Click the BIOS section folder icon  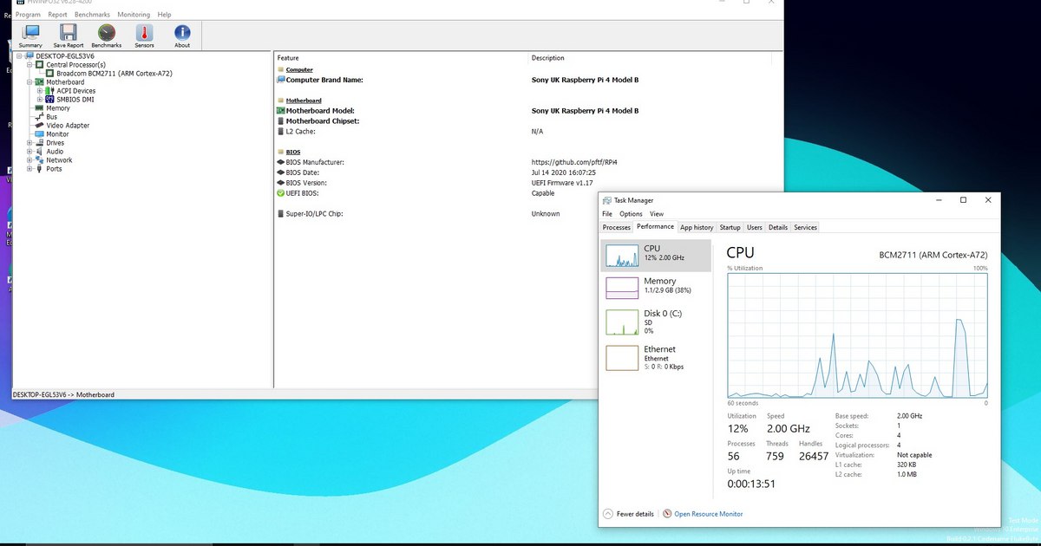281,152
